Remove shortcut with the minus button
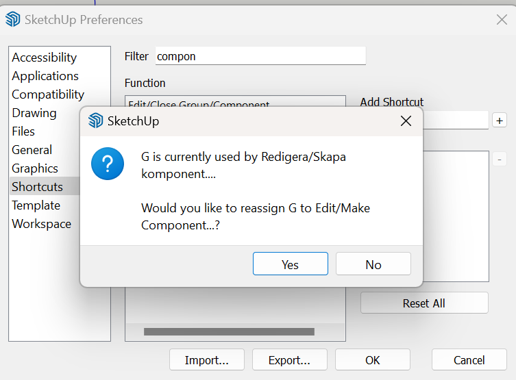 (500, 160)
